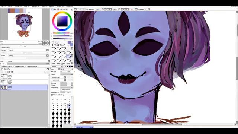
Task: Open the Edit menu
Action: pos(10,6)
